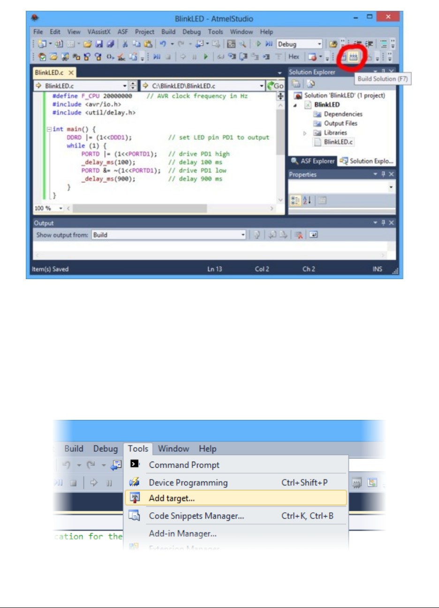The width and height of the screenshot is (439, 608).
Task: Click the code editor horizontal scrollbar
Action: [170, 208]
